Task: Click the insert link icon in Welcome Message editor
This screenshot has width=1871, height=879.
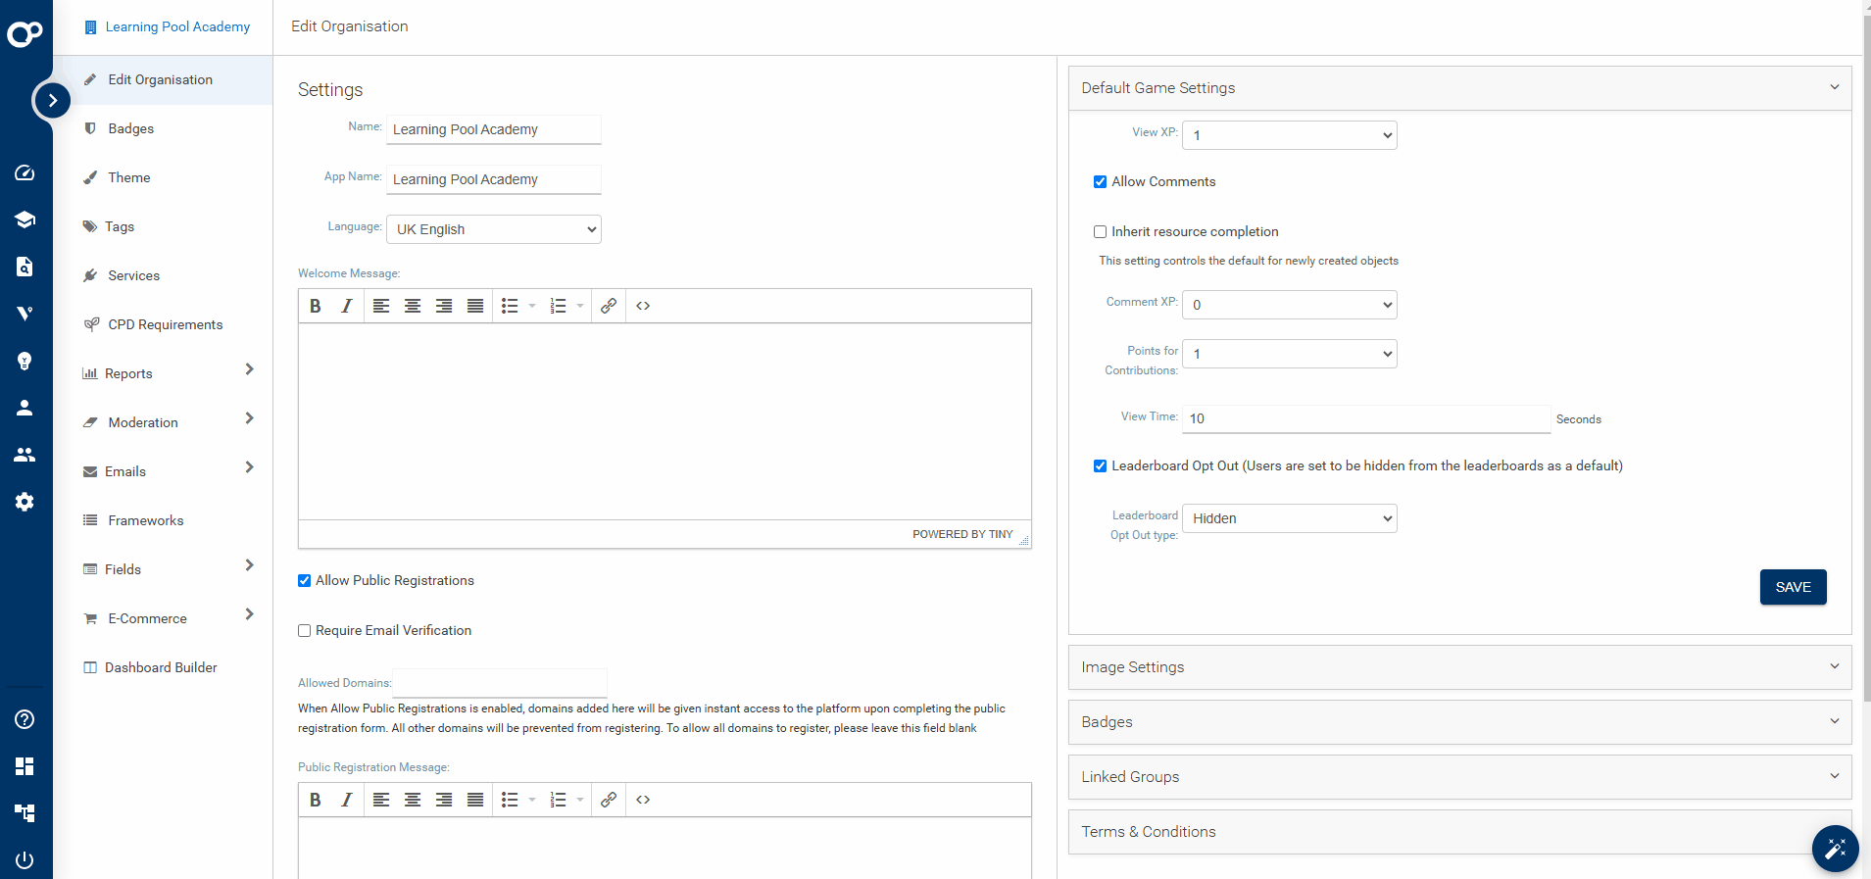Action: click(x=609, y=306)
